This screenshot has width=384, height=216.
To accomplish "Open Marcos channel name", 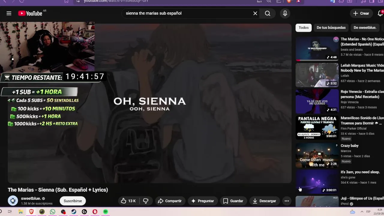I will [x=346, y=151].
